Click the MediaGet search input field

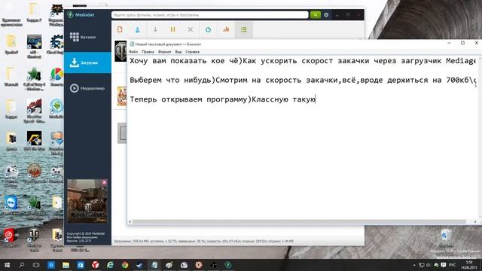coord(209,15)
